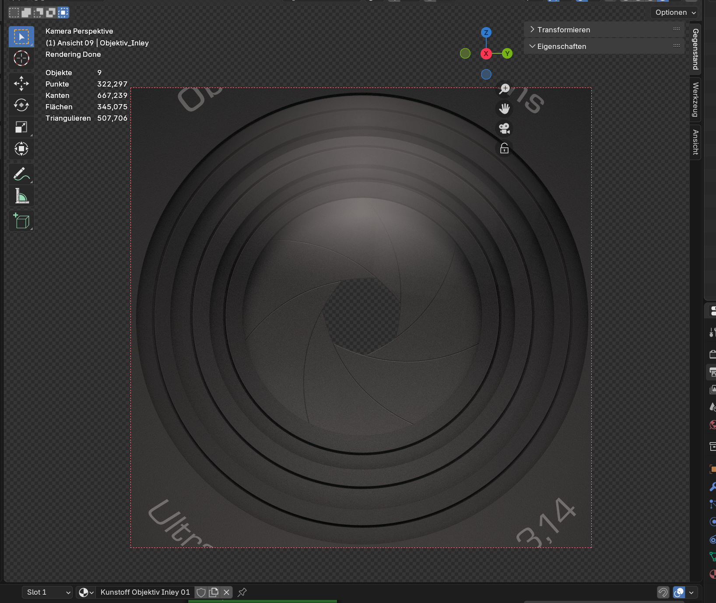Click the Add Cube tool
Screen dimensions: 716x603
click(x=21, y=221)
